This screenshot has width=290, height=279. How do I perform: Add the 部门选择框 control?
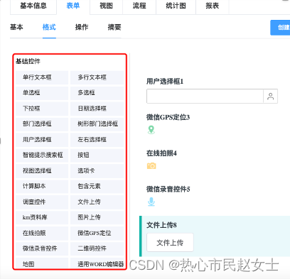42,124
